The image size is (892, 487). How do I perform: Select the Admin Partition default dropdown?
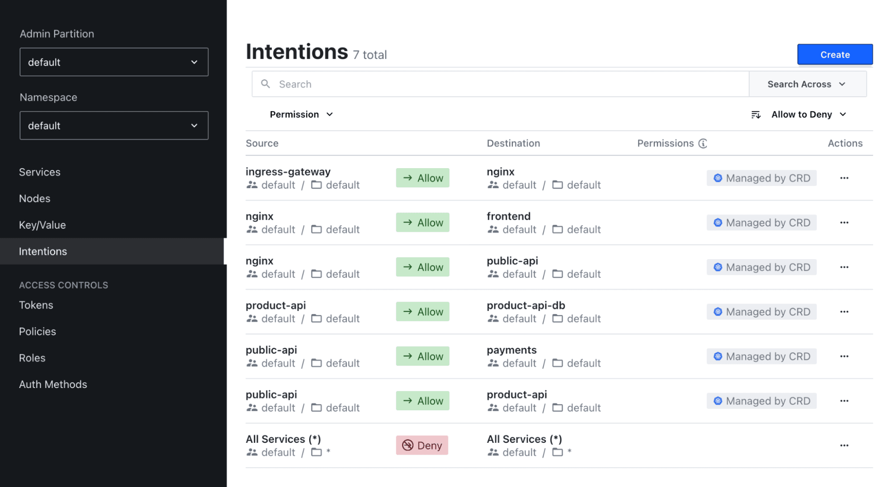click(x=113, y=62)
